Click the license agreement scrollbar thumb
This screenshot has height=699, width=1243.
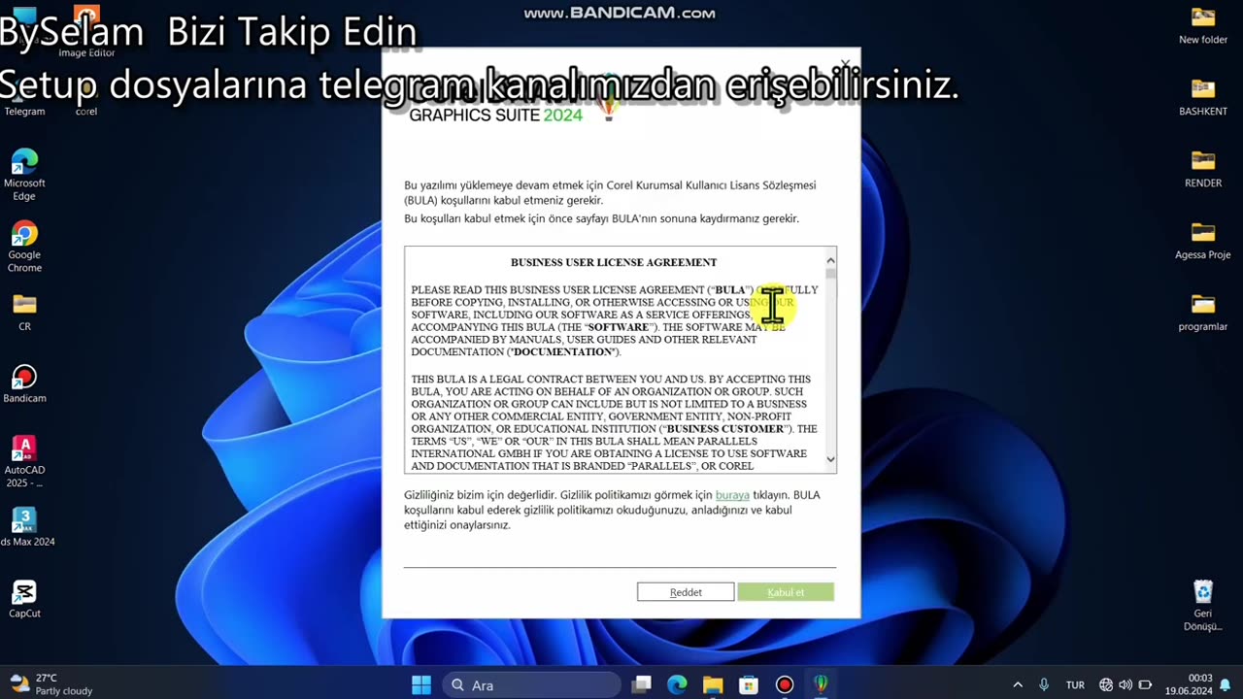coord(830,274)
